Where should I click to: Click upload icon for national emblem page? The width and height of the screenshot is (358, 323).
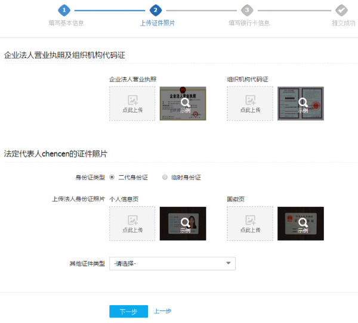[x=250, y=220]
